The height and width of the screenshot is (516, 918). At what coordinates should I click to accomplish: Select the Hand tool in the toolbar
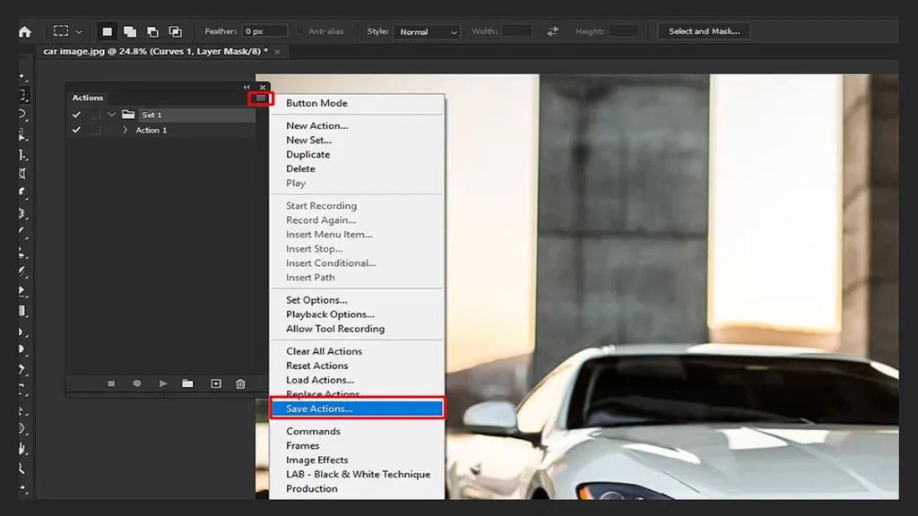22,450
